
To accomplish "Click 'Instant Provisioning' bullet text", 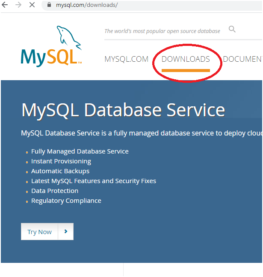I will [x=61, y=161].
